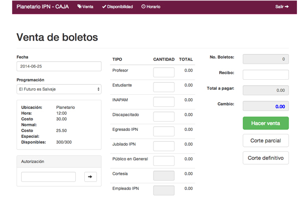Go to the Disponibilidad menu item
Screen dimensions: 307x202
pyautogui.click(x=117, y=7)
